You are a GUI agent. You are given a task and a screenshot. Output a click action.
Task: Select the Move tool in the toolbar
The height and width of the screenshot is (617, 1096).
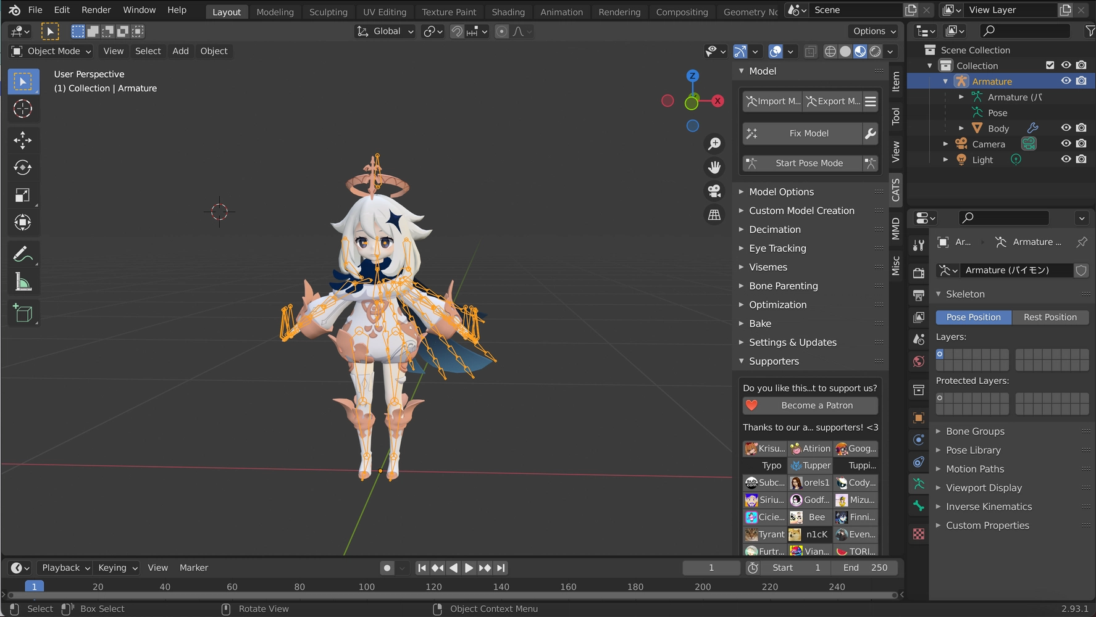pyautogui.click(x=23, y=140)
